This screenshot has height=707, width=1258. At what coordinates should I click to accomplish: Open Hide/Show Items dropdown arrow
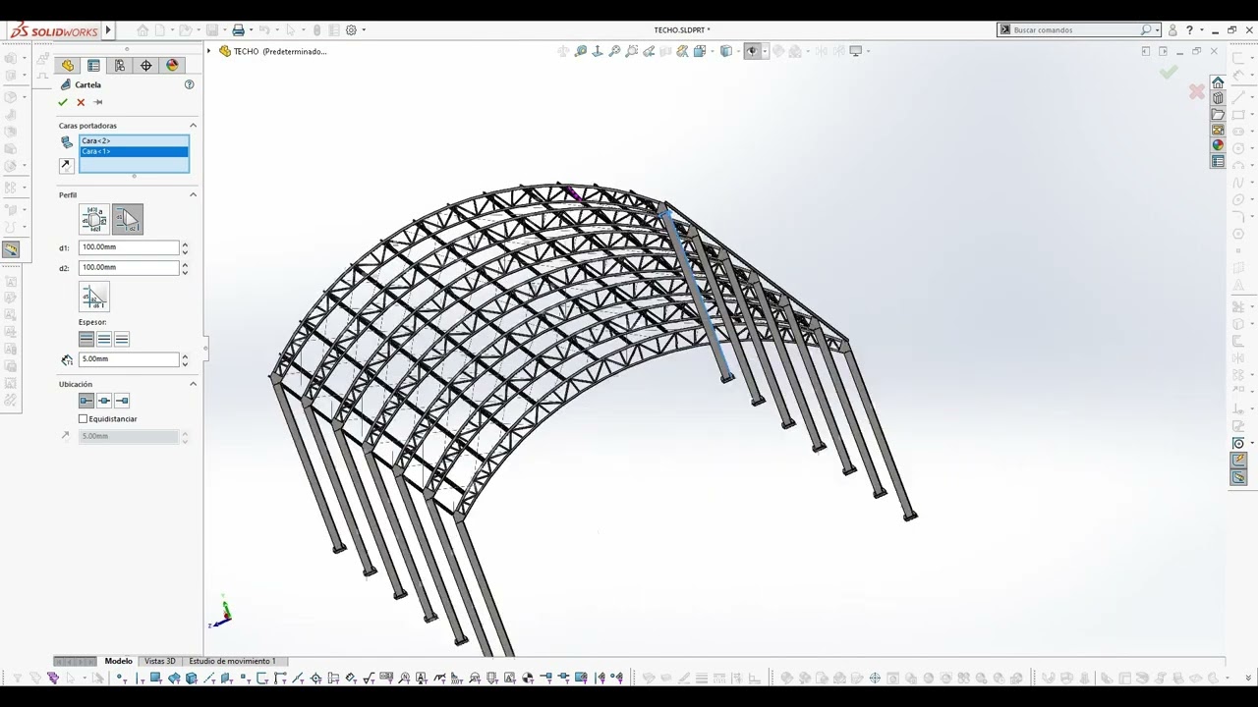[764, 51]
